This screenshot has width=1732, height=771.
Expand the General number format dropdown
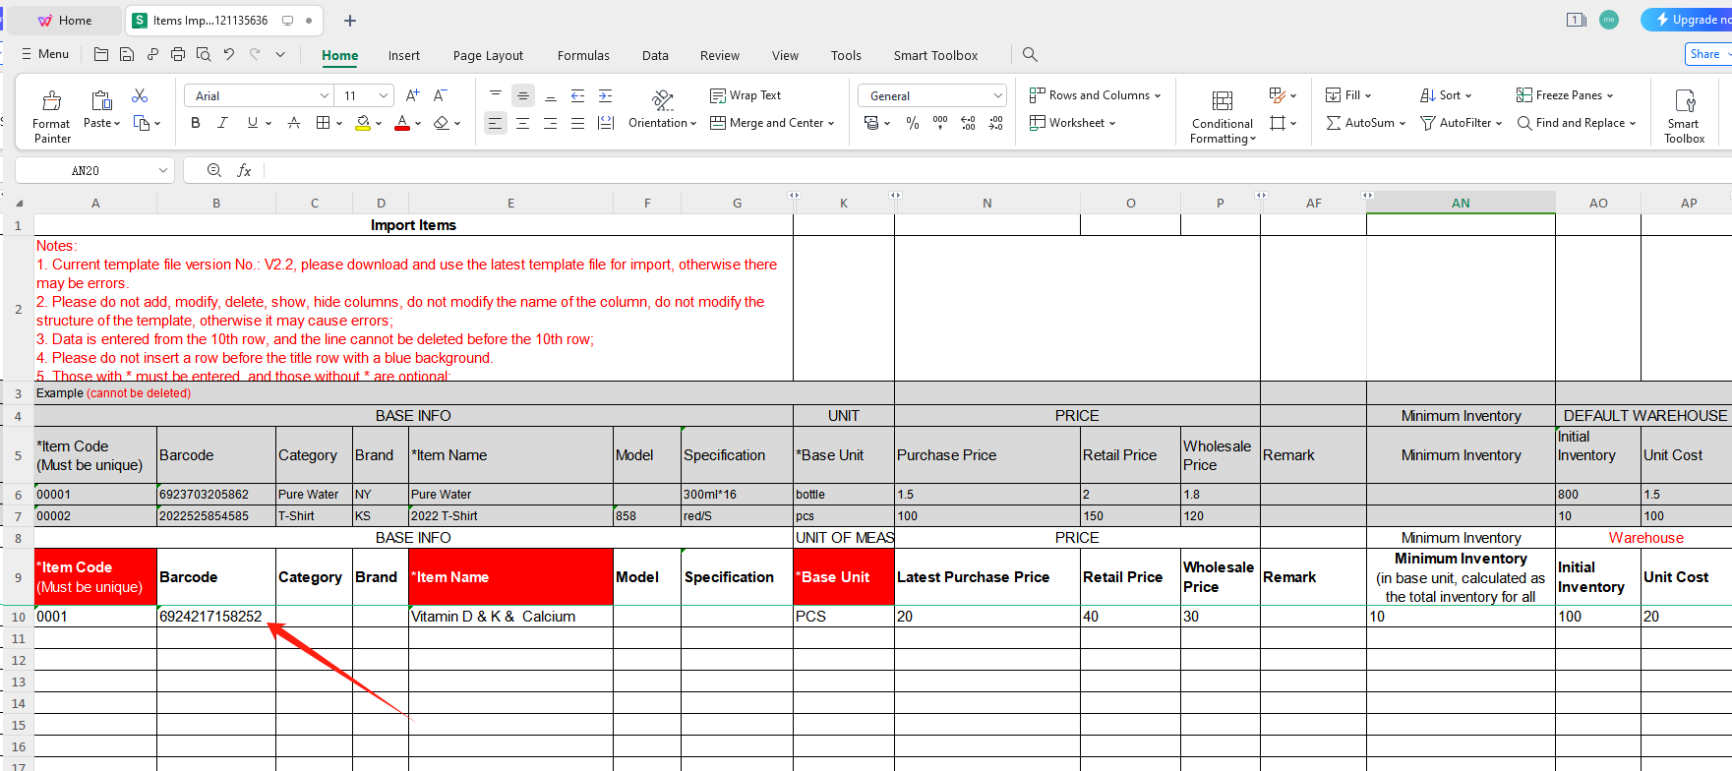click(x=997, y=95)
